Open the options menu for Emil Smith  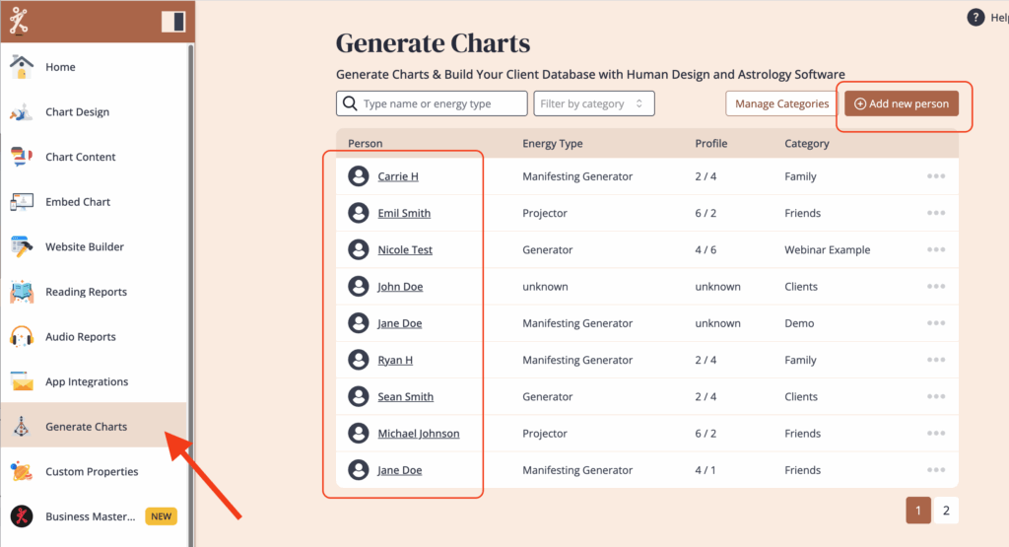pyautogui.click(x=935, y=213)
